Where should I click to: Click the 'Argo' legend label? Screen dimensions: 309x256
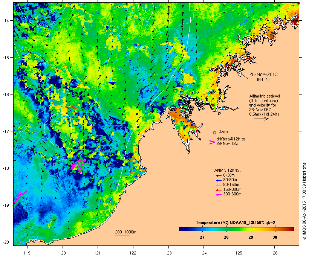click(223, 132)
